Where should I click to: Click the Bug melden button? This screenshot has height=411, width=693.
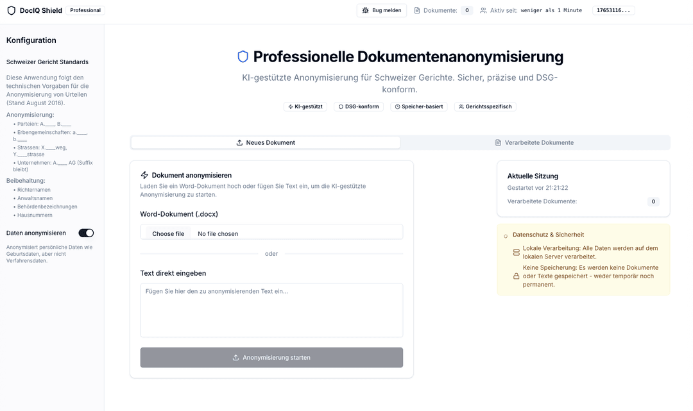382,10
